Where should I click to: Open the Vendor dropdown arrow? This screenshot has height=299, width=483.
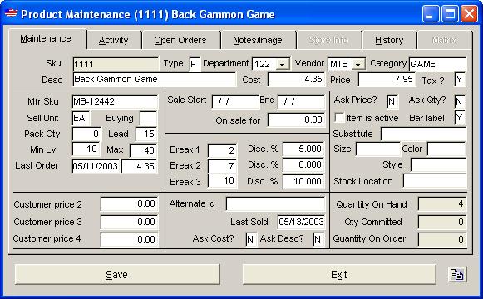point(358,64)
